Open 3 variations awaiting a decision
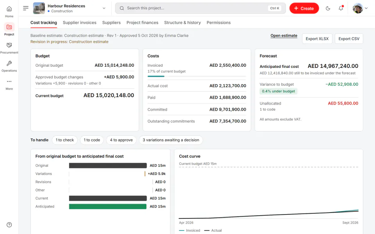375x234 pixels. tap(171, 140)
